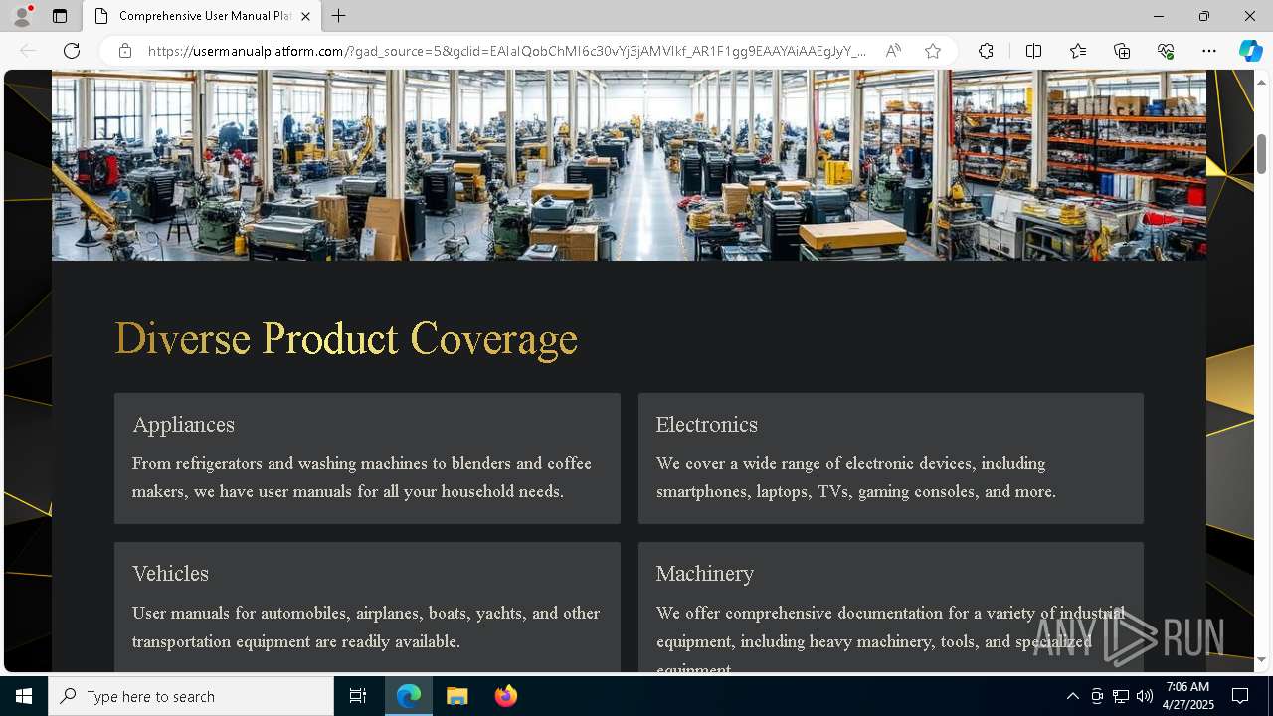
Task: Select the Appliances card heading
Action: click(x=183, y=425)
